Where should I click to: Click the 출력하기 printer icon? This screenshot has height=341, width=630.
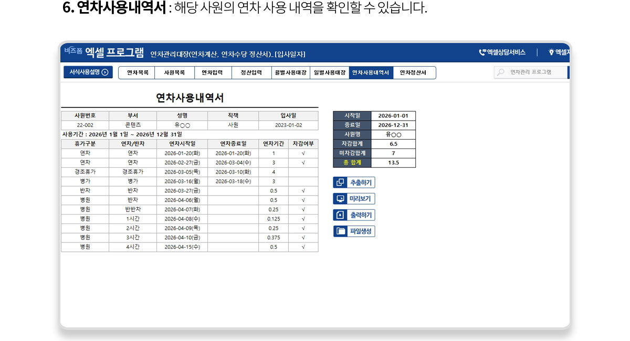pyautogui.click(x=340, y=215)
